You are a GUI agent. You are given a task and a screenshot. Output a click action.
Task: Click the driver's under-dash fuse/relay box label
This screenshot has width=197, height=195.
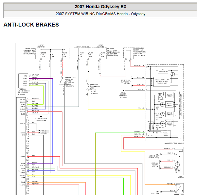tap(113, 52)
